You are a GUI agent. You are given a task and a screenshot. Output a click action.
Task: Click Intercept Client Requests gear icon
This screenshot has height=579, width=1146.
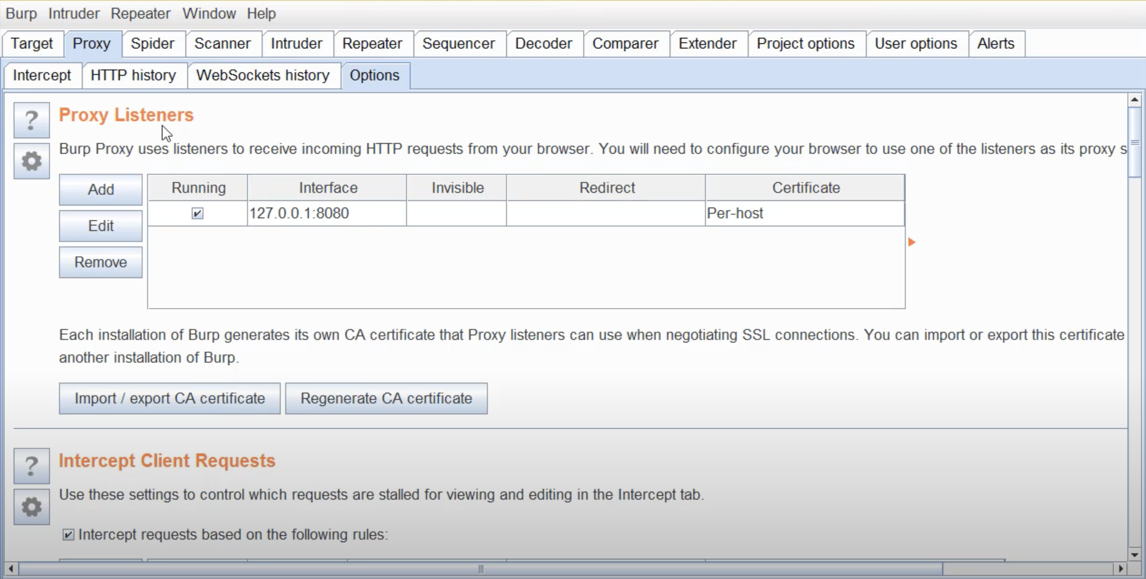coord(31,506)
